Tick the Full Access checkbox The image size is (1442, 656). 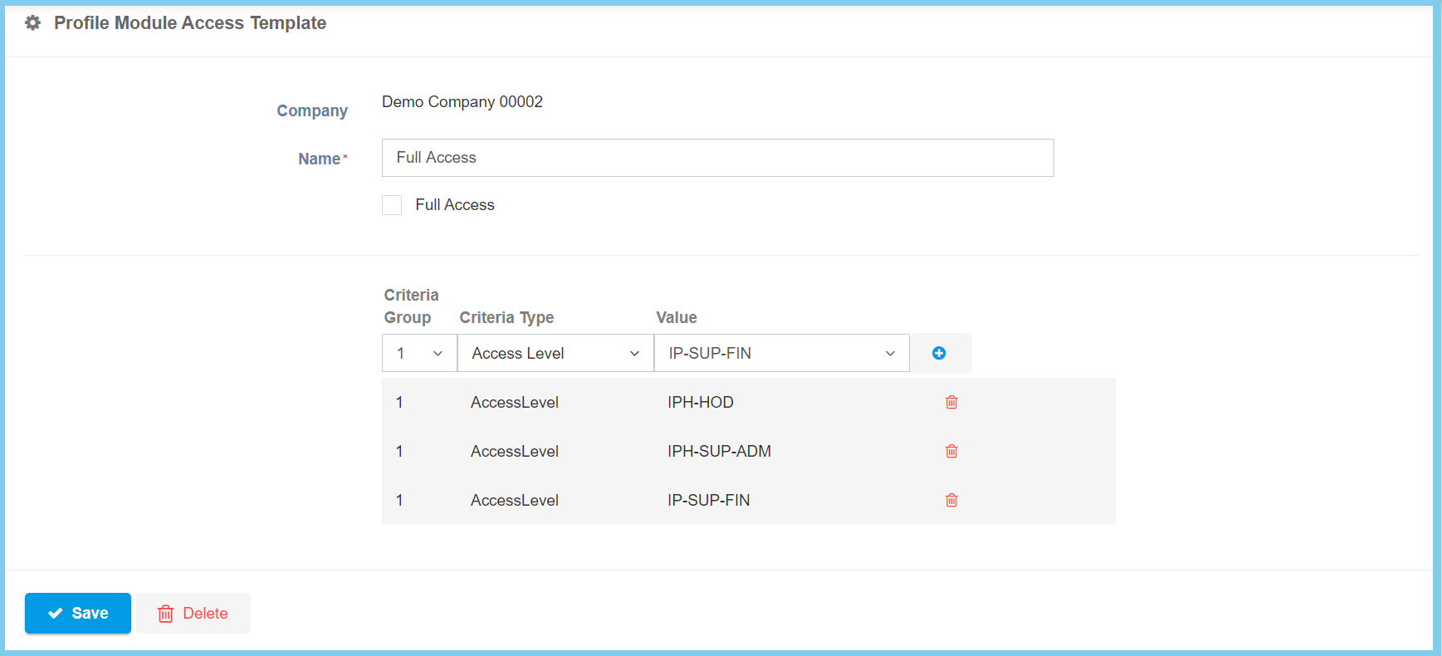[392, 205]
